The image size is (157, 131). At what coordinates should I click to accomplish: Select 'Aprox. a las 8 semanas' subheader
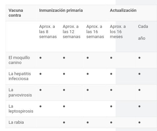click(x=48, y=32)
